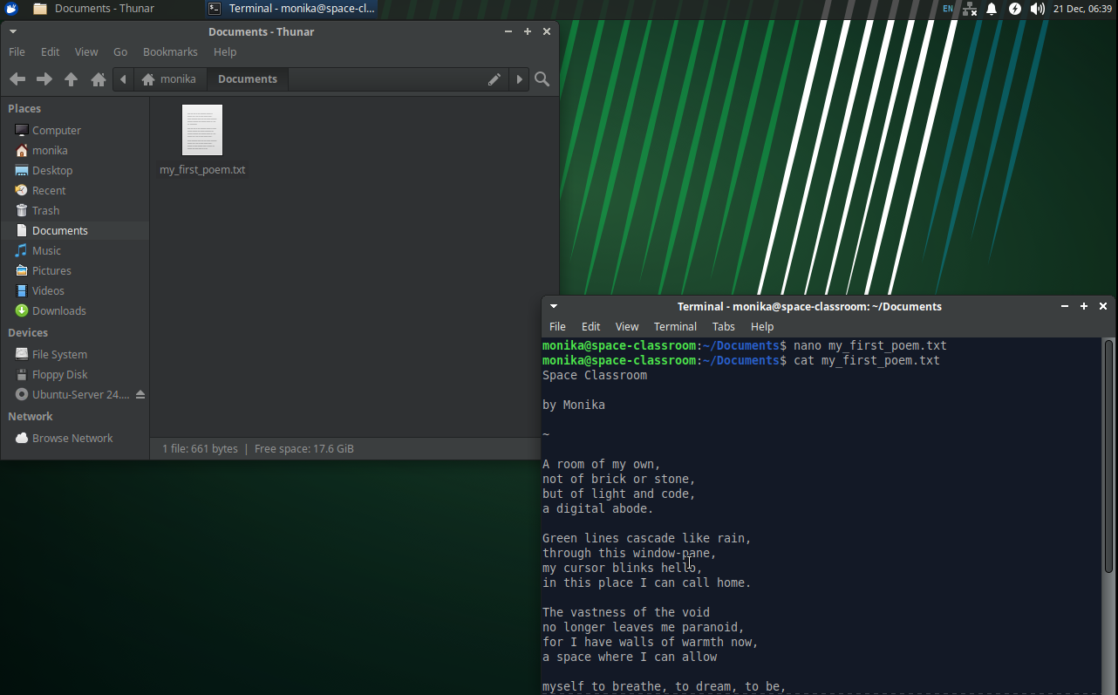Select the my_first_poem.txt file icon
Screen dimensions: 1118x695
pyautogui.click(x=202, y=130)
